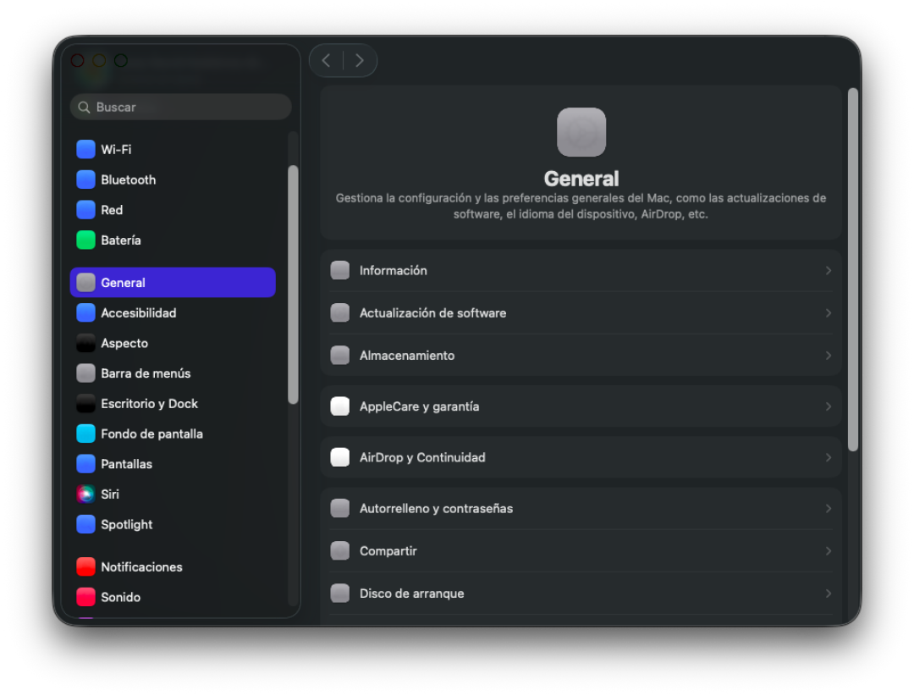Click the Bluetooth sidebar icon
This screenshot has height=696, width=914.
click(85, 180)
